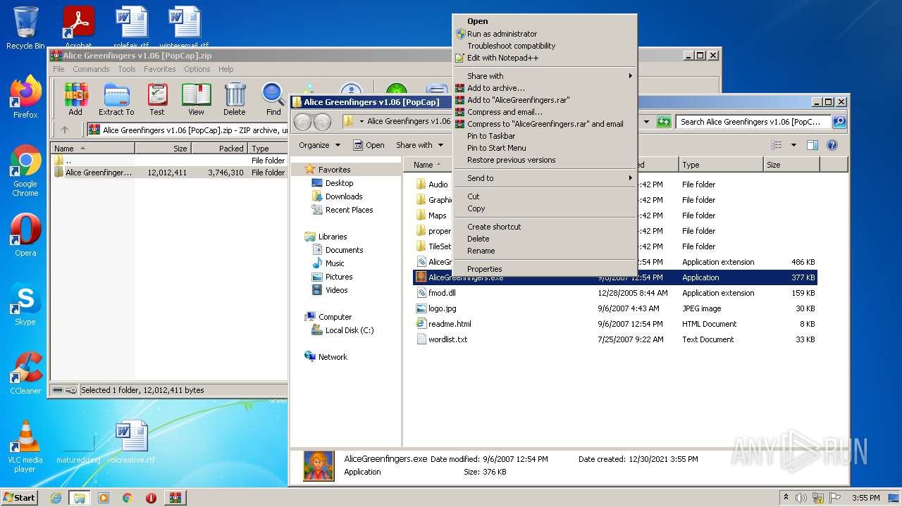The image size is (902, 507).
Task: Open the Organize dropdown in Explorer
Action: pyautogui.click(x=319, y=145)
